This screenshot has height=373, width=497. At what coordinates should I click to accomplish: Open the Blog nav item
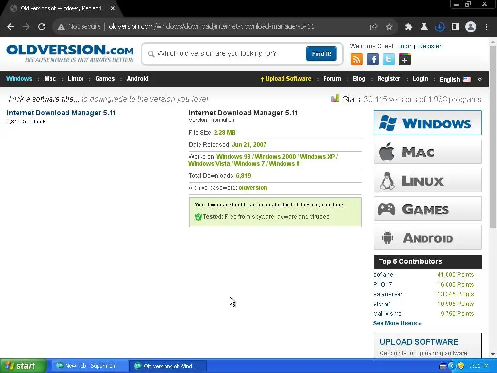[359, 79]
